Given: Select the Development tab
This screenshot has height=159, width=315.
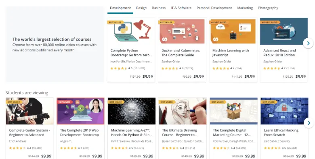Looking at the screenshot, I should 120,8.
